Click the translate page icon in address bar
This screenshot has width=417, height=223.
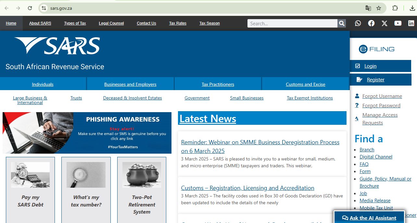(368, 8)
